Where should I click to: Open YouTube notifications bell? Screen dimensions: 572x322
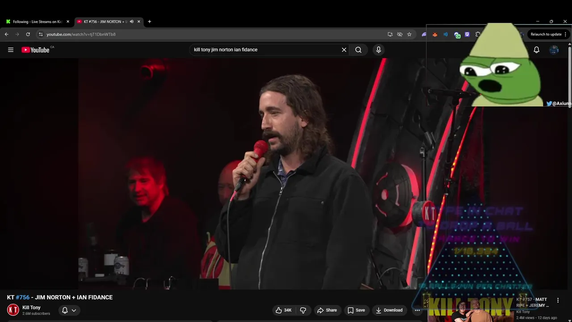pyautogui.click(x=536, y=50)
